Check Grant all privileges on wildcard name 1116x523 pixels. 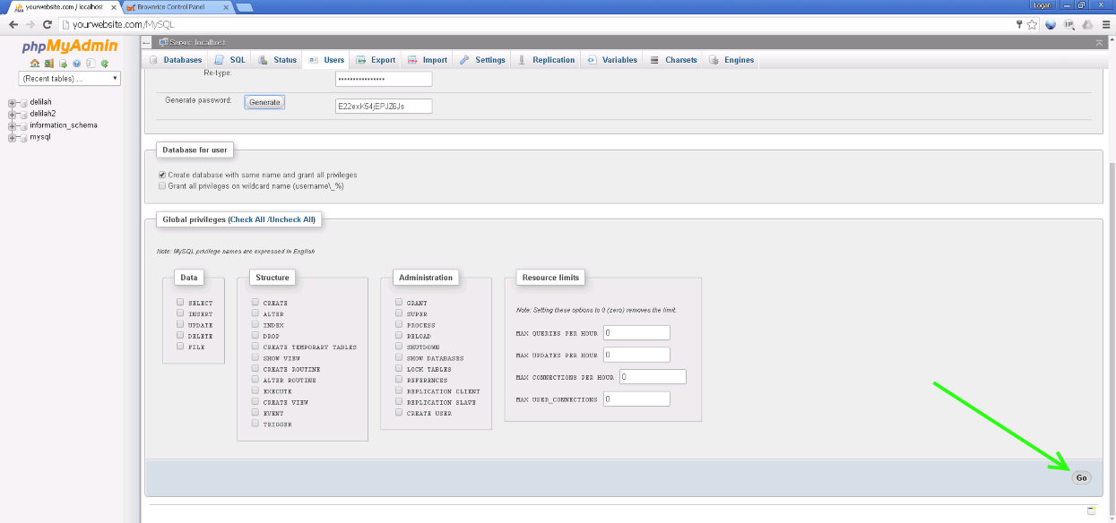[x=162, y=186]
